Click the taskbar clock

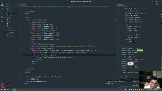(155, 90)
